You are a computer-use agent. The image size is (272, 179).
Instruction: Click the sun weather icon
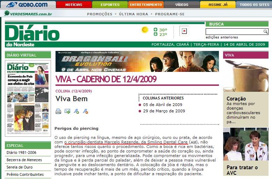point(145,30)
